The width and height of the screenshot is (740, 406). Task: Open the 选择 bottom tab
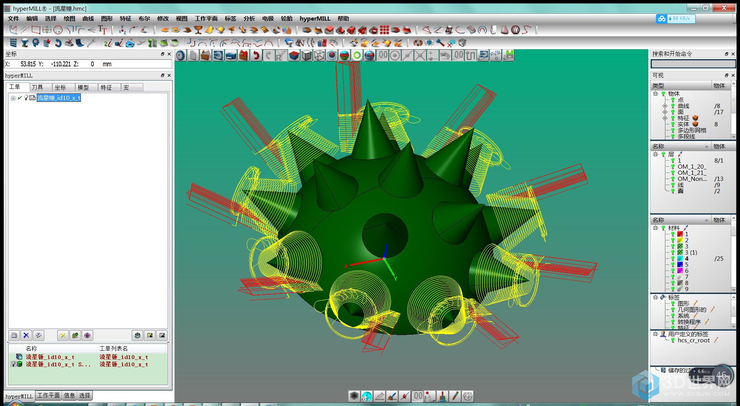click(x=85, y=396)
